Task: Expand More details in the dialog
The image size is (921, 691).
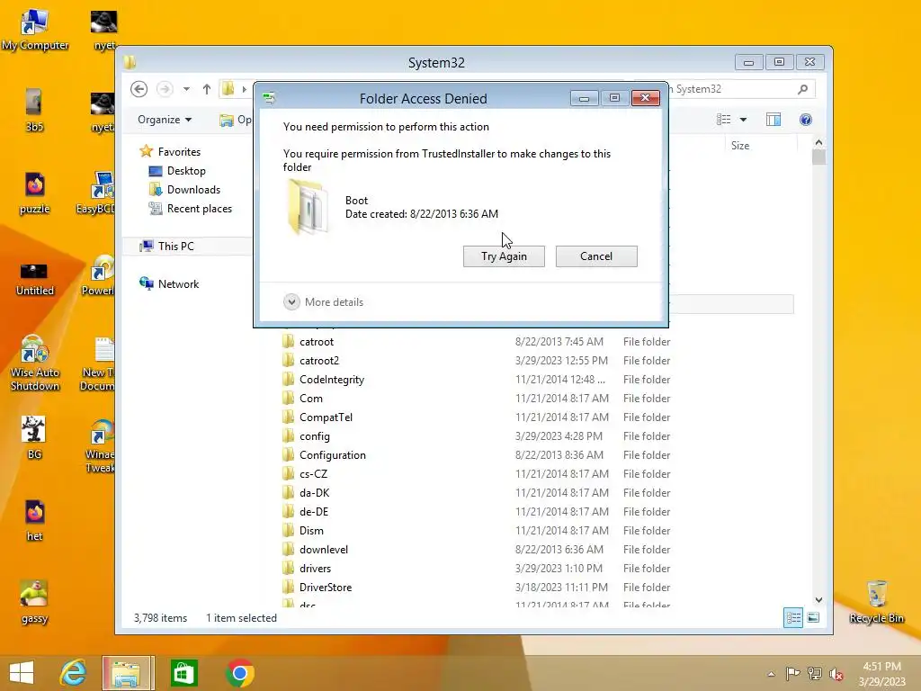Action: [324, 302]
